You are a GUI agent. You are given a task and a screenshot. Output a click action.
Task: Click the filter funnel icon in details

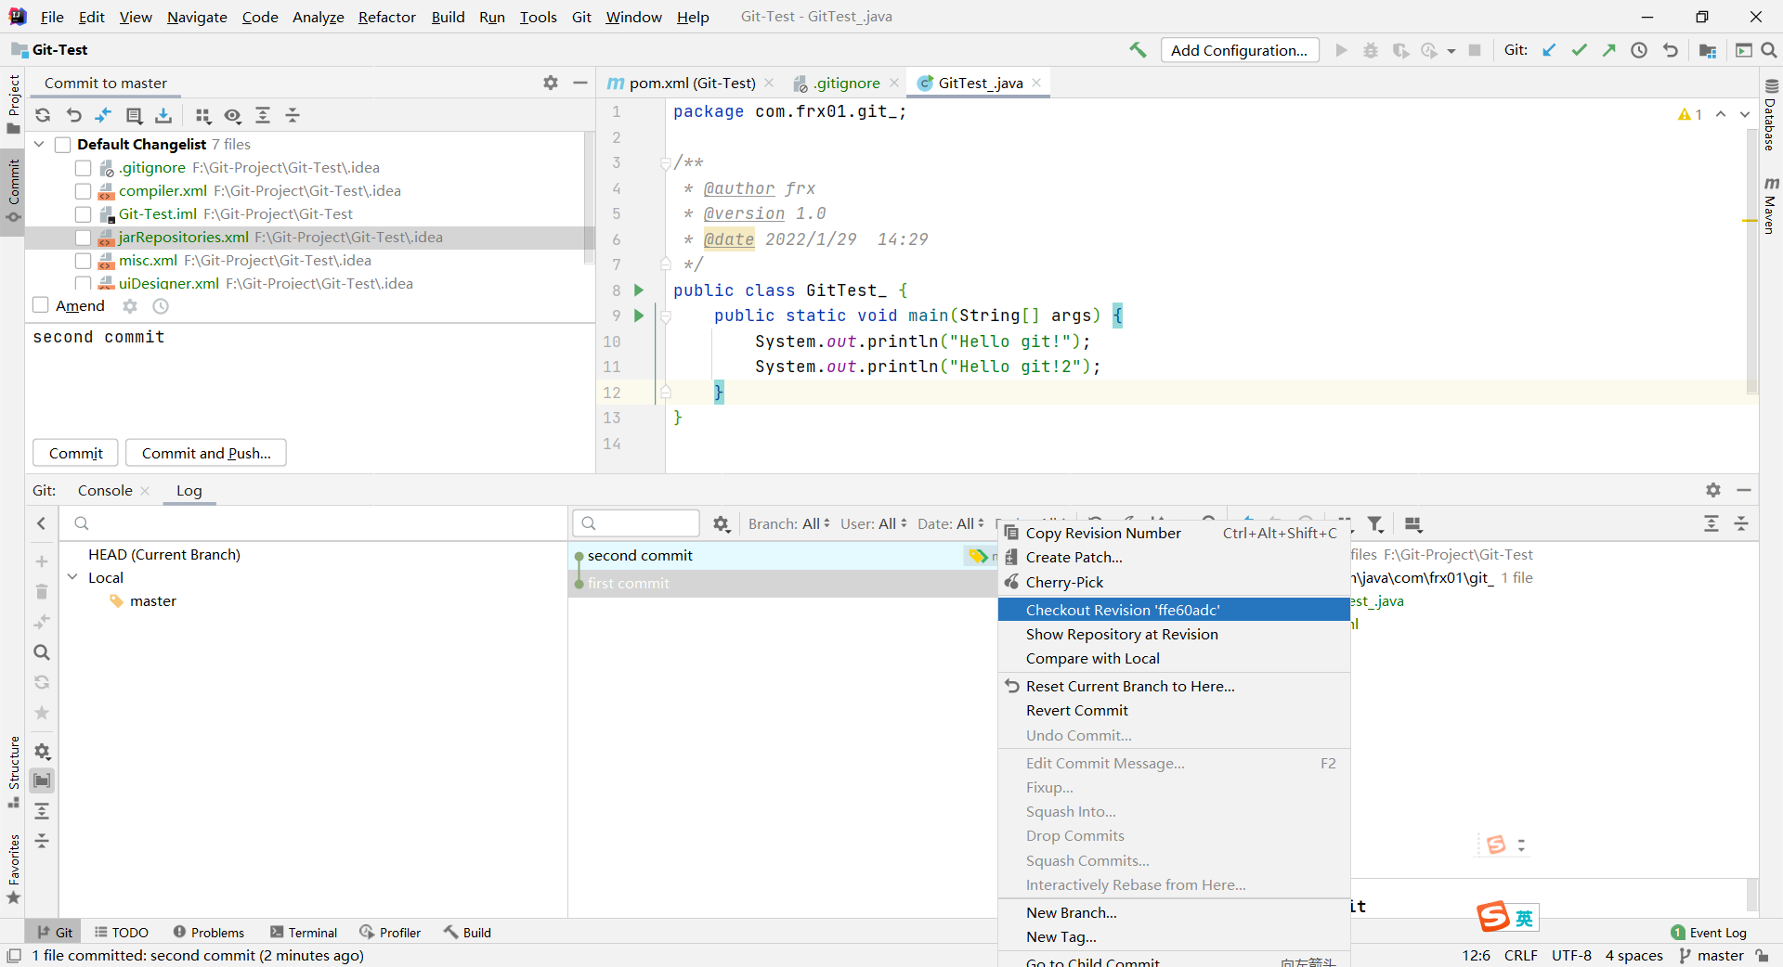[1376, 524]
